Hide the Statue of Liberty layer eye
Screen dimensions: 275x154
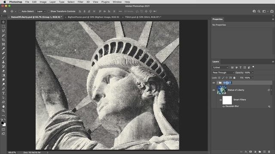click(x=214, y=90)
